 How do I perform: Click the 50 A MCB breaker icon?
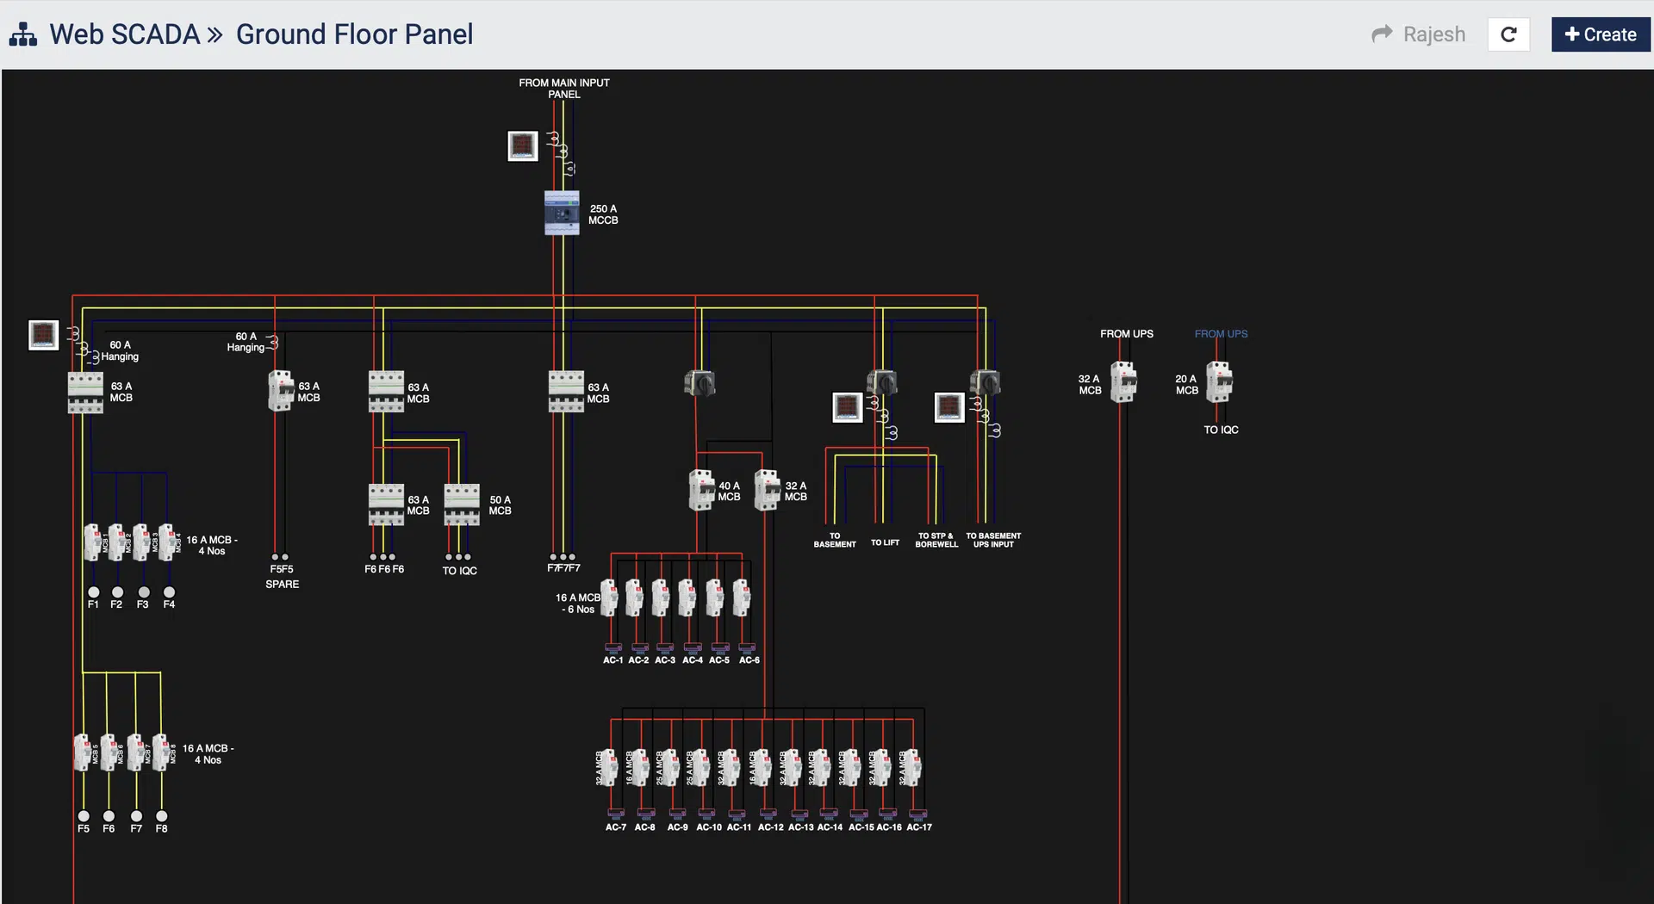click(462, 505)
